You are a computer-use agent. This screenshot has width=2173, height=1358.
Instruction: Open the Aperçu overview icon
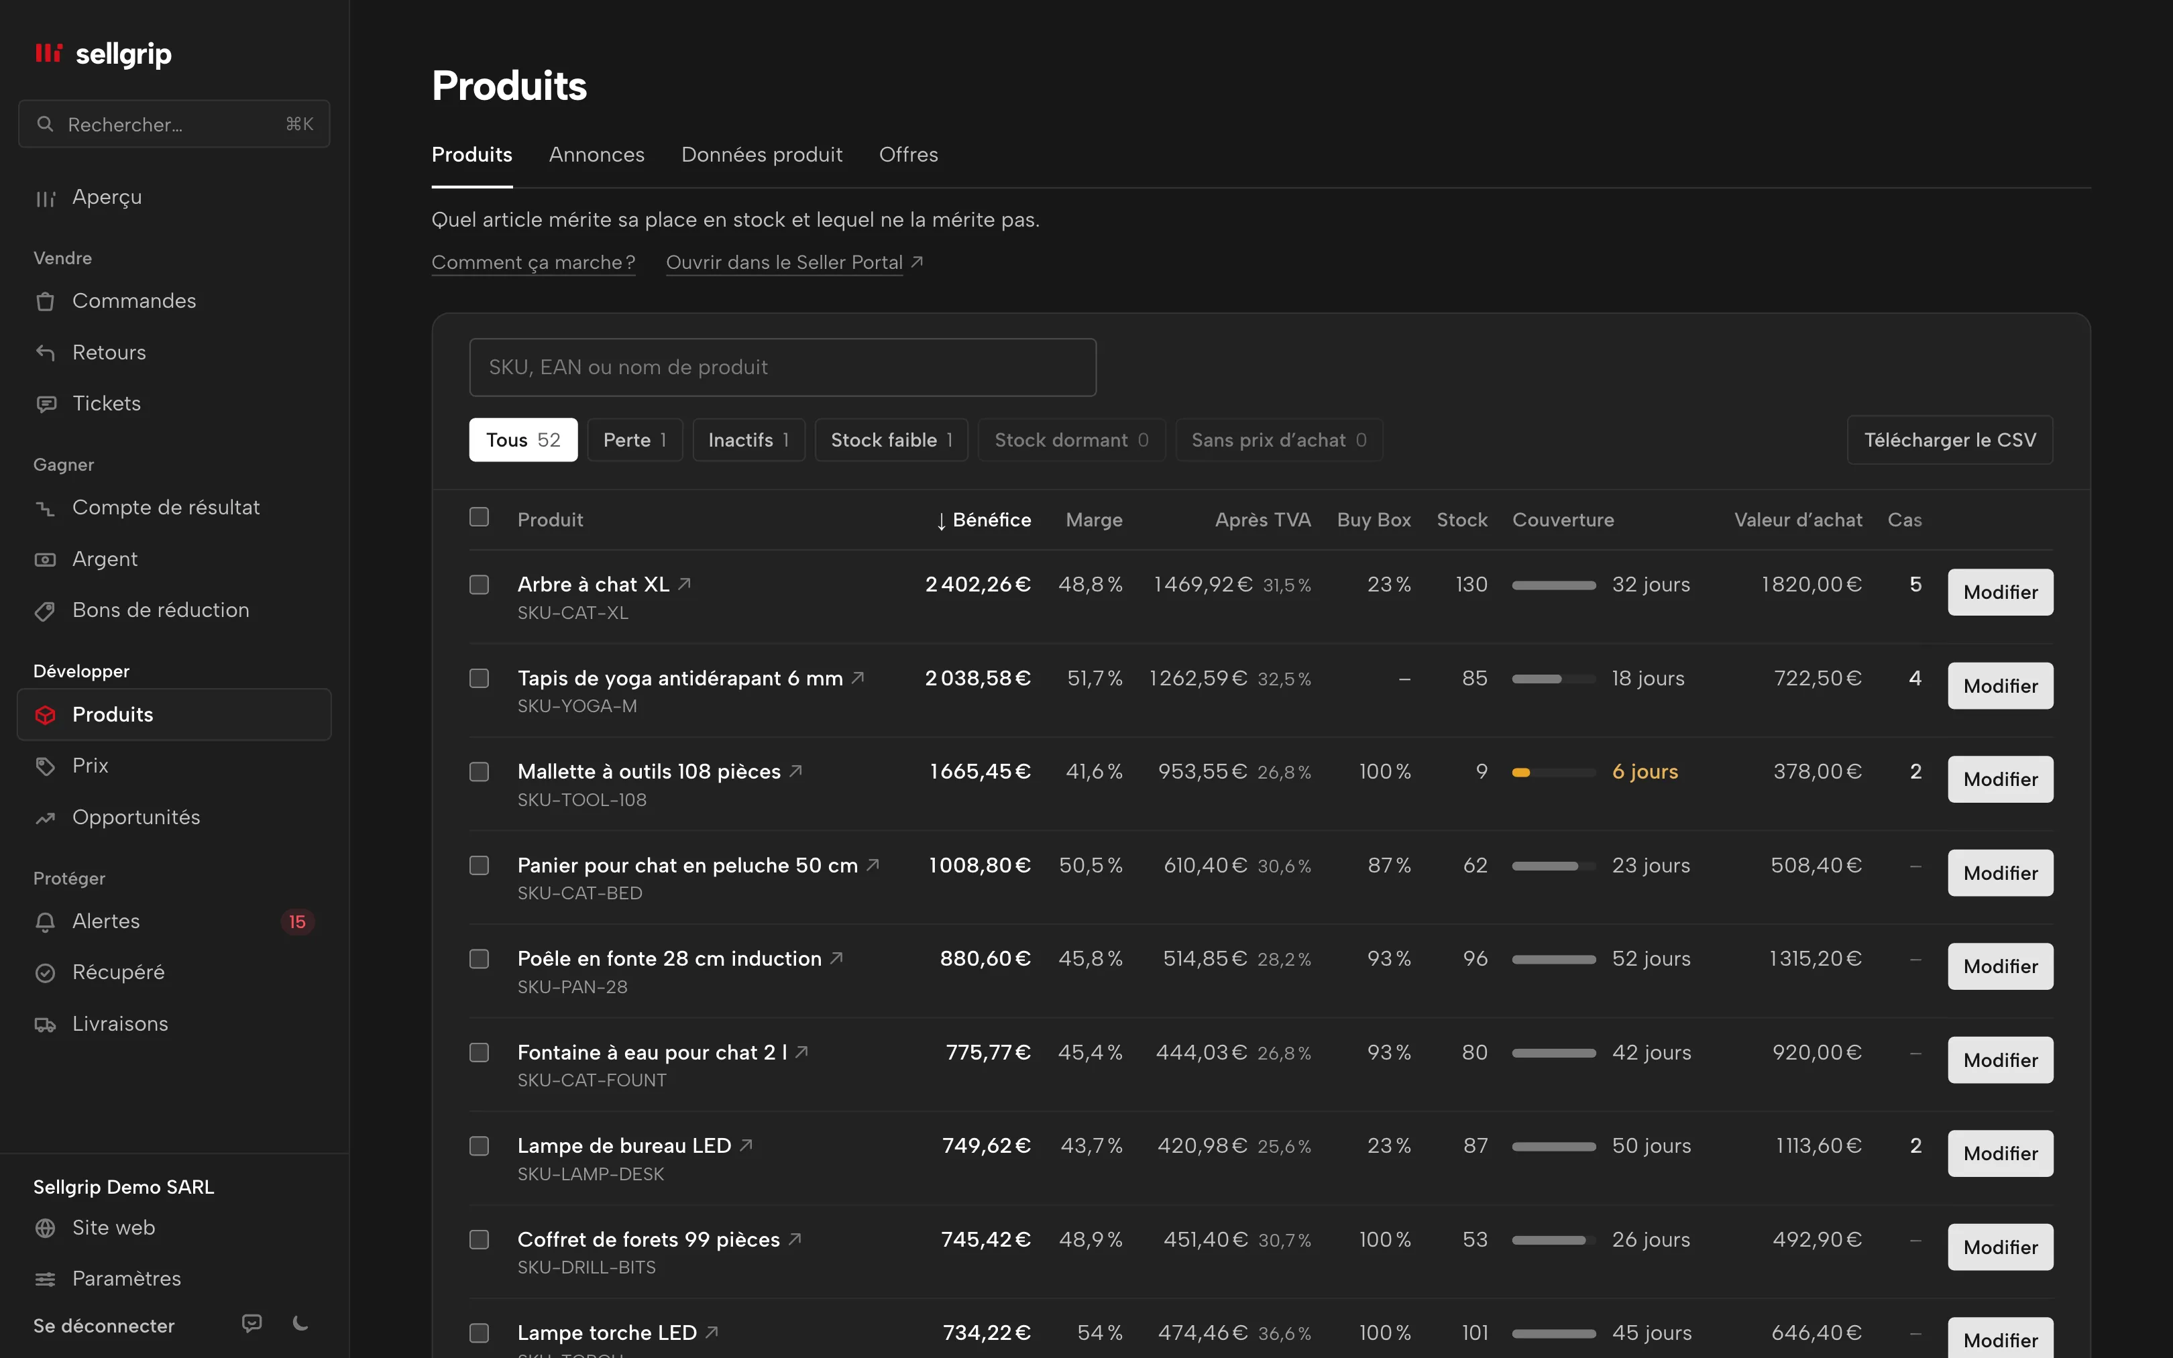[45, 198]
